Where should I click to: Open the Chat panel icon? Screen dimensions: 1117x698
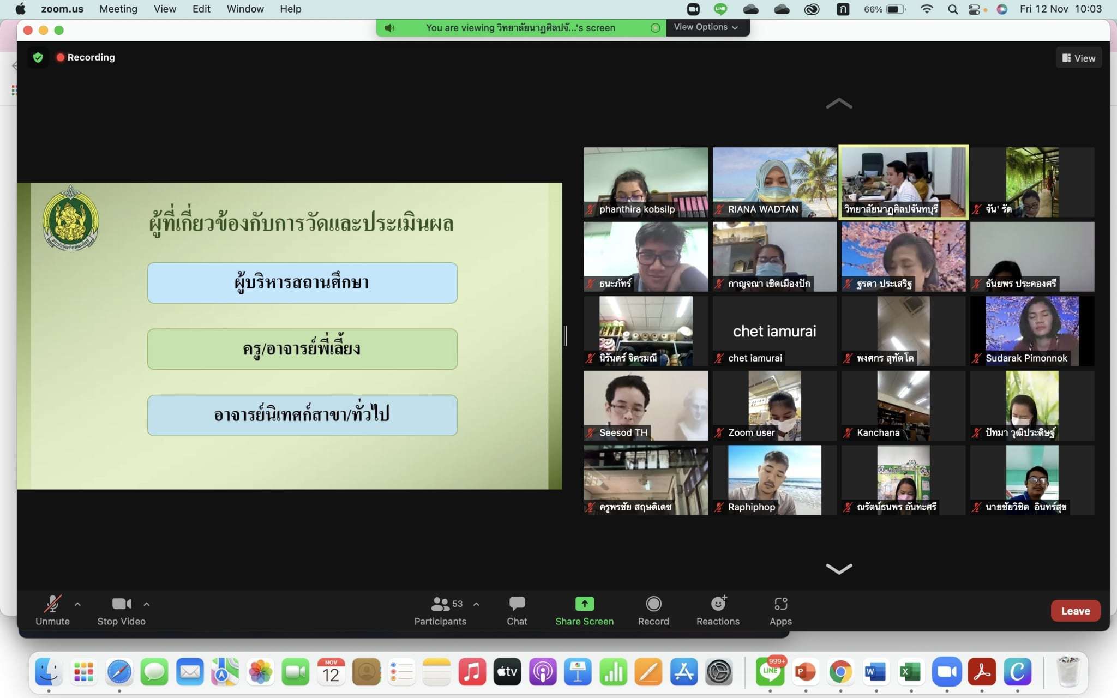(x=517, y=604)
